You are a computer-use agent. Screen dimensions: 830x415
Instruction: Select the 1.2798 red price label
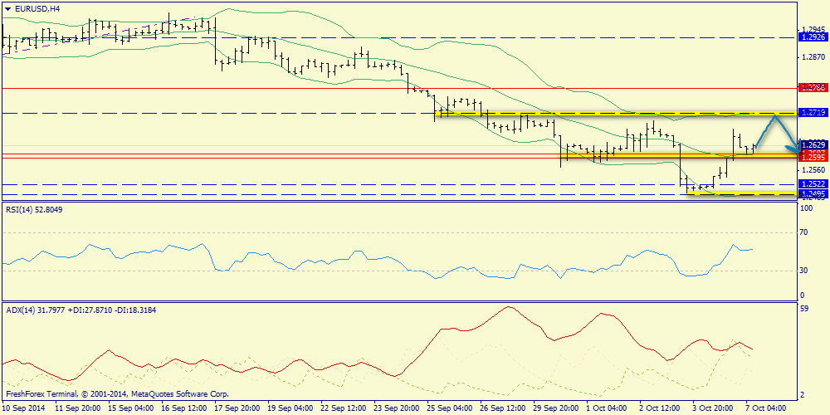pyautogui.click(x=812, y=87)
